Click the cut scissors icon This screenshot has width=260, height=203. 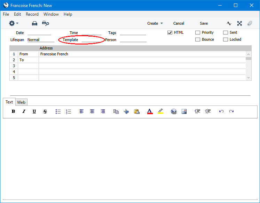point(126,111)
